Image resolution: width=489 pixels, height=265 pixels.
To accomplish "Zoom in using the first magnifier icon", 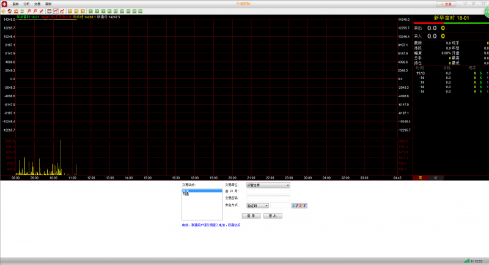I will point(29,11).
